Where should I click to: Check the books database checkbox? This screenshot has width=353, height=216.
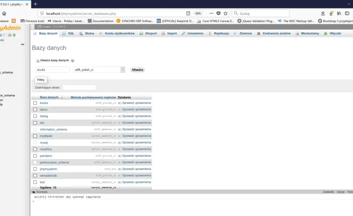click(35, 103)
